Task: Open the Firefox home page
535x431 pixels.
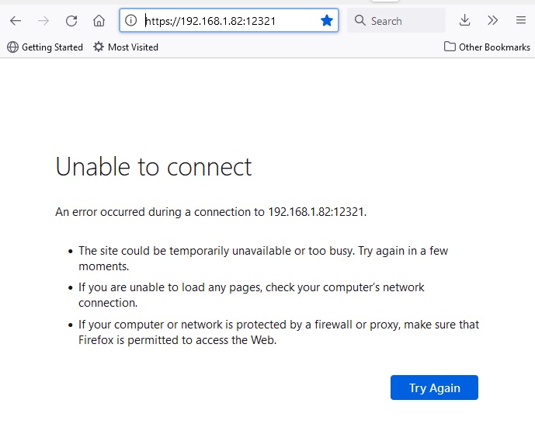Action: tap(99, 20)
